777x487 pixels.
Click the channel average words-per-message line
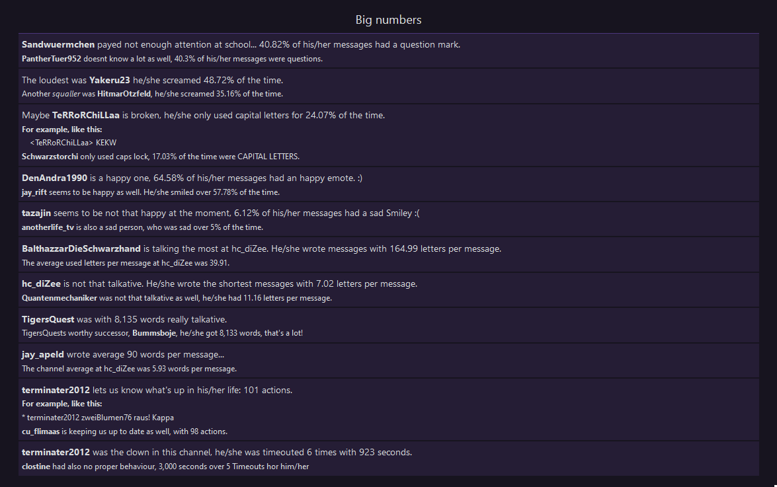click(x=129, y=369)
